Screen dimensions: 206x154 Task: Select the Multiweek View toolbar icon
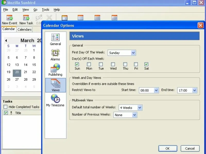pos(97,18)
